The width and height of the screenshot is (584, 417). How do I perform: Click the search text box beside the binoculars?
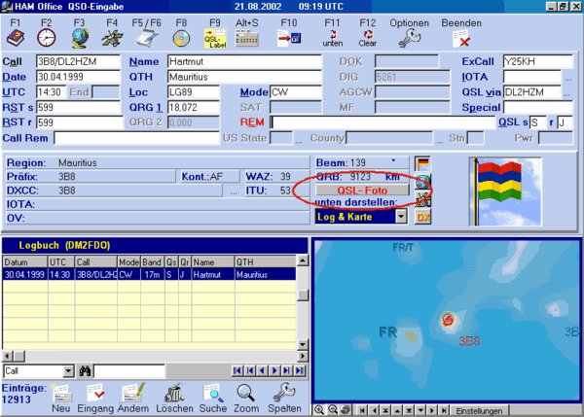(x=128, y=371)
